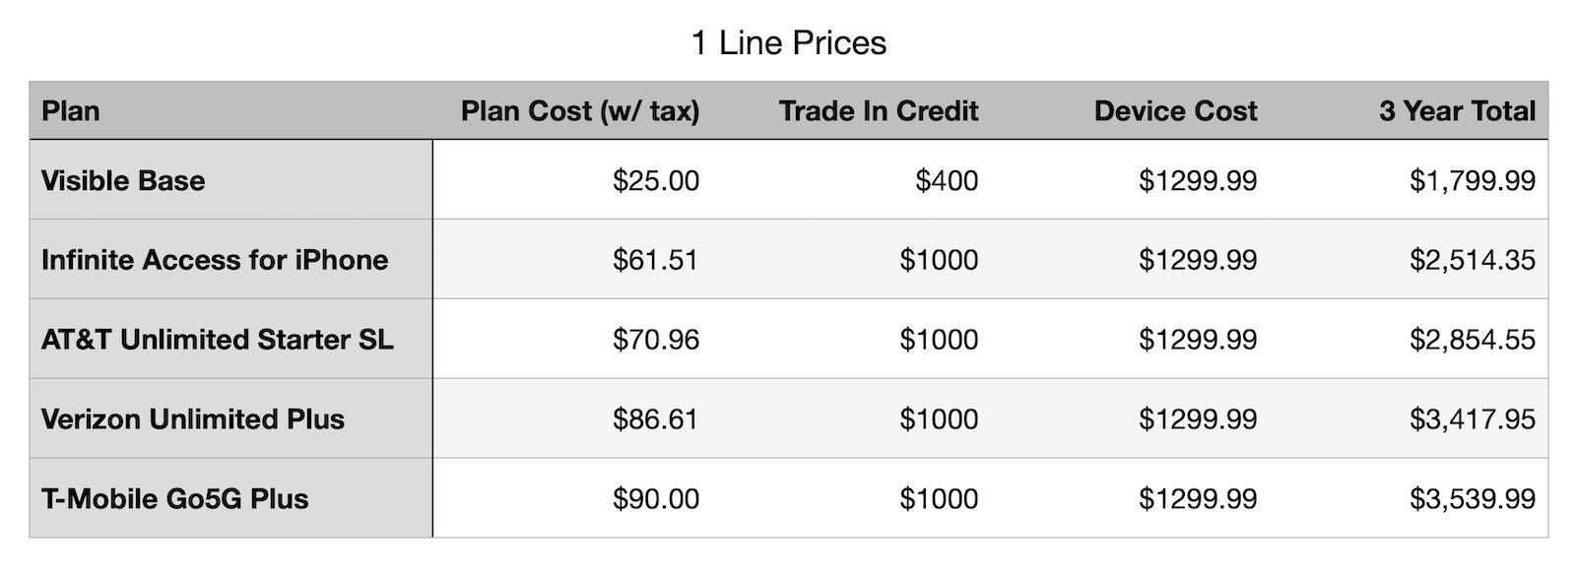Select the "Trade In Credit" column header

879,111
